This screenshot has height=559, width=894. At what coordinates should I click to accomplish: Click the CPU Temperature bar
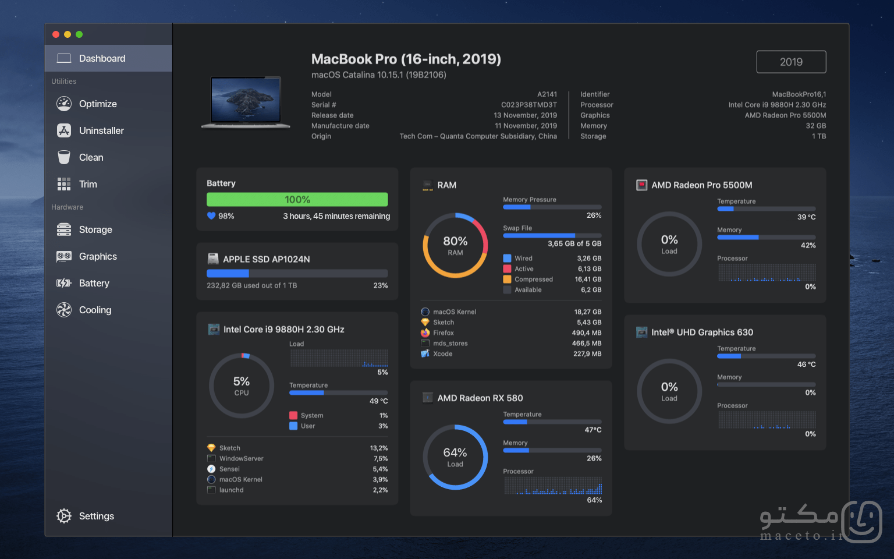coord(339,392)
